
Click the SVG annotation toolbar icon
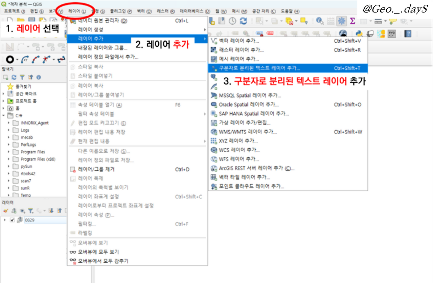[x=392, y=33]
